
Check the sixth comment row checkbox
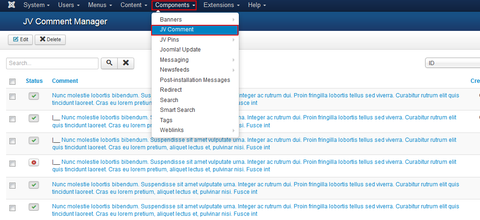click(12, 208)
